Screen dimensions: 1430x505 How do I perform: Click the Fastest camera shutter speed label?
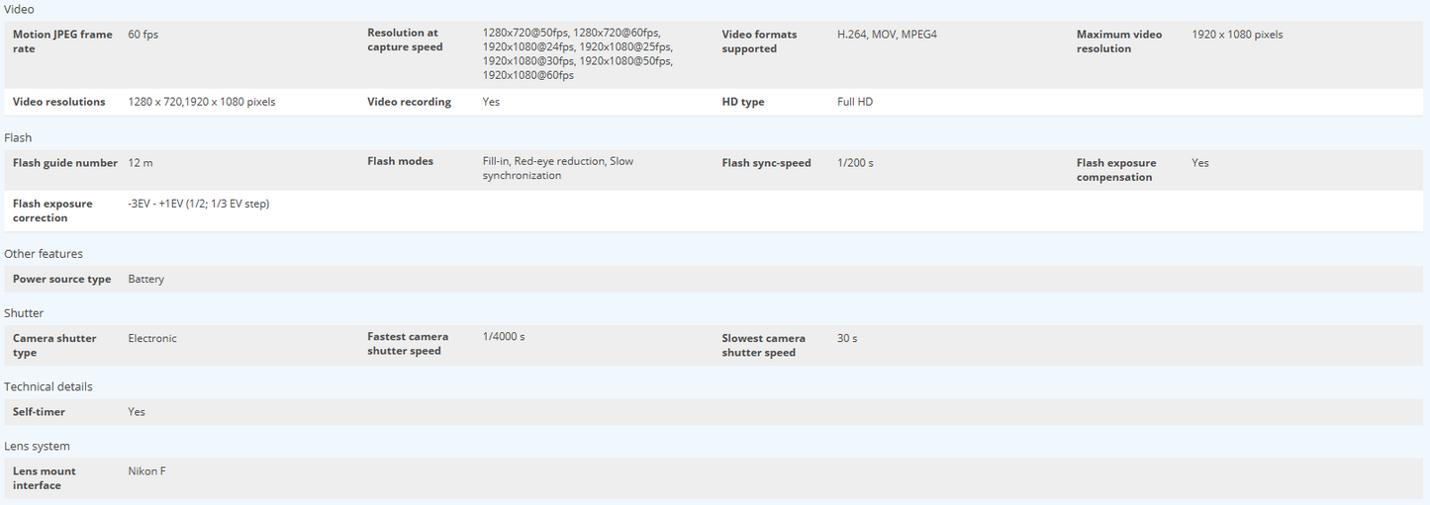tap(408, 344)
